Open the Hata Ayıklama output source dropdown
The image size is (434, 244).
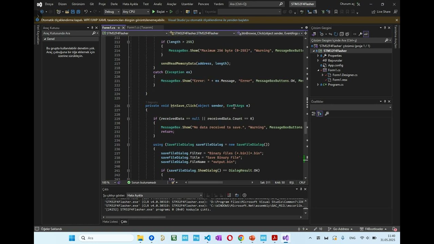(164, 195)
